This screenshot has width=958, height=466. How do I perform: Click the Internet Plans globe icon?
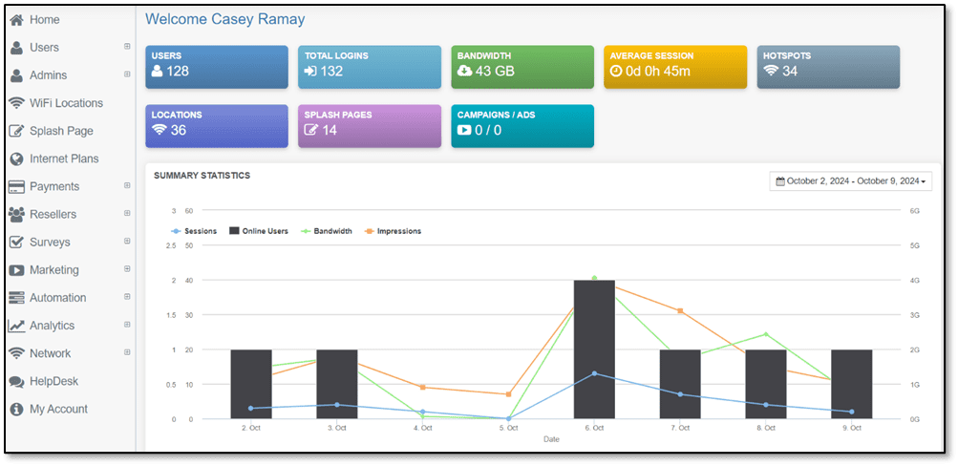point(15,159)
